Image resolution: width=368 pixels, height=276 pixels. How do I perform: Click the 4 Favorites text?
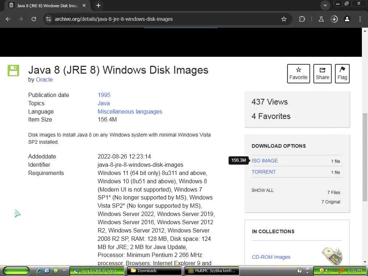(x=271, y=116)
